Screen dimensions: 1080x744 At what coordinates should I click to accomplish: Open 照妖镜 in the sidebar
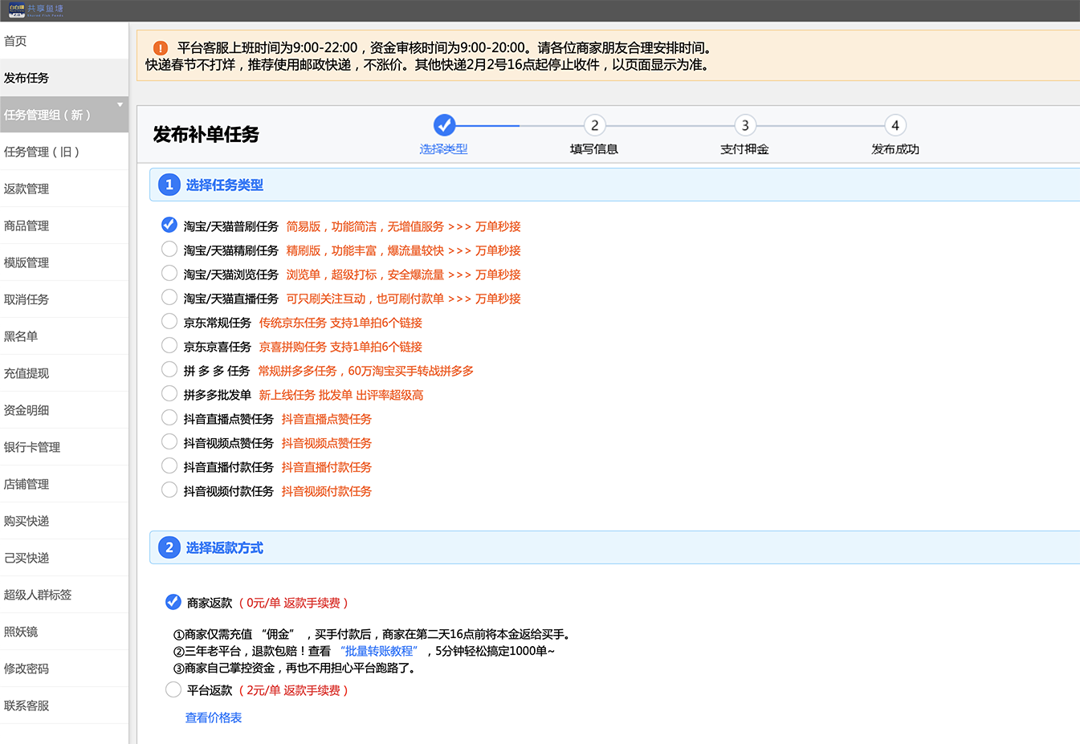(64, 632)
